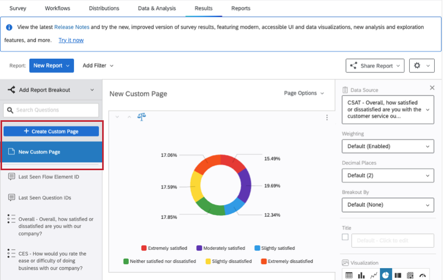The height and width of the screenshot is (280, 443).
Task: Select the gauge chart visualization icon
Action: coord(422,275)
